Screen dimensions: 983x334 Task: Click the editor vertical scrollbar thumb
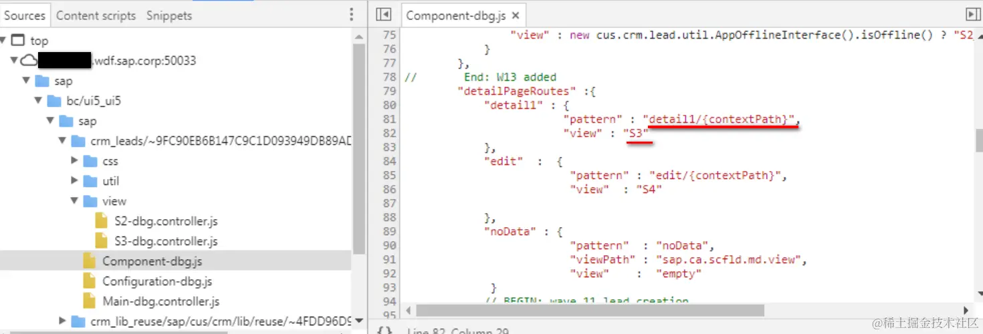click(x=978, y=140)
